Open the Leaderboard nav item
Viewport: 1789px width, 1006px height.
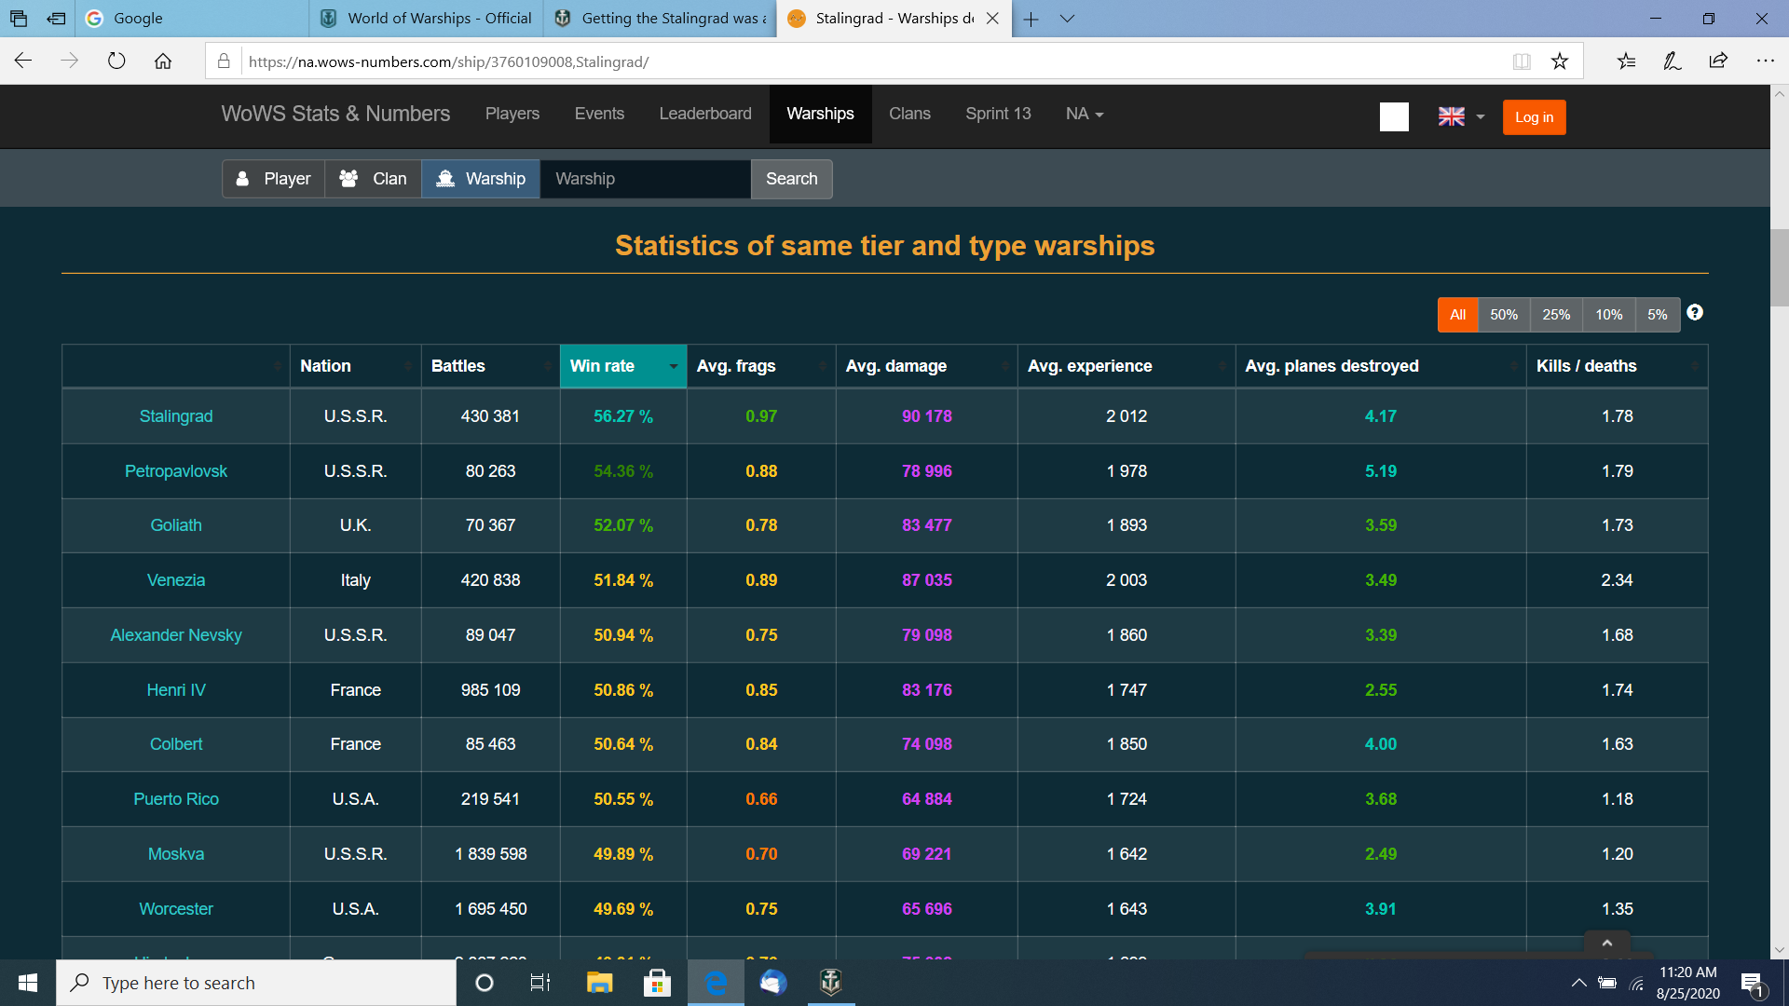click(x=704, y=114)
